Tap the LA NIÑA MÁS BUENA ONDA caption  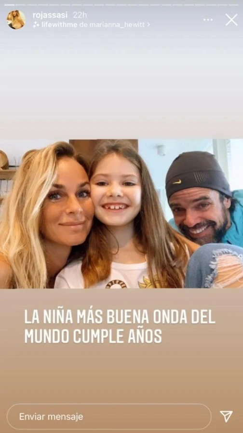(x=120, y=317)
